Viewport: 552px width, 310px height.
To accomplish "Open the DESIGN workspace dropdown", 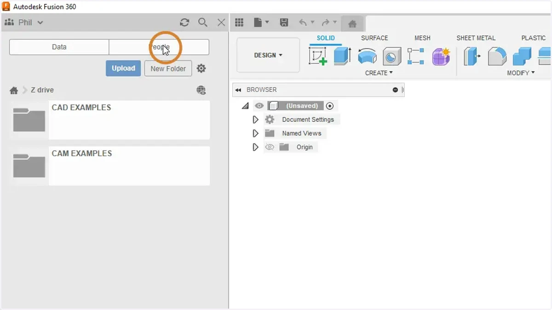I will pos(268,55).
